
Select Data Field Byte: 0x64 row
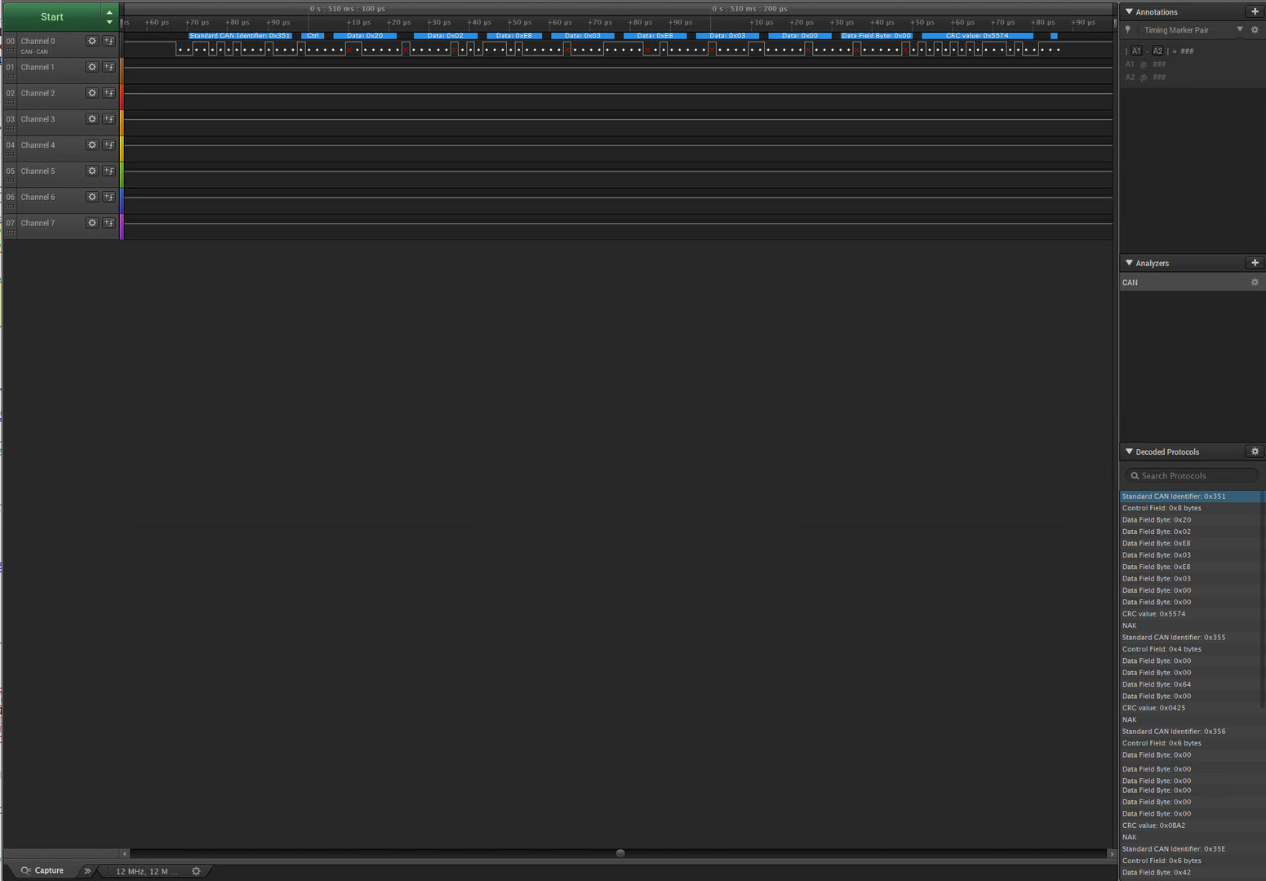pyautogui.click(x=1191, y=684)
